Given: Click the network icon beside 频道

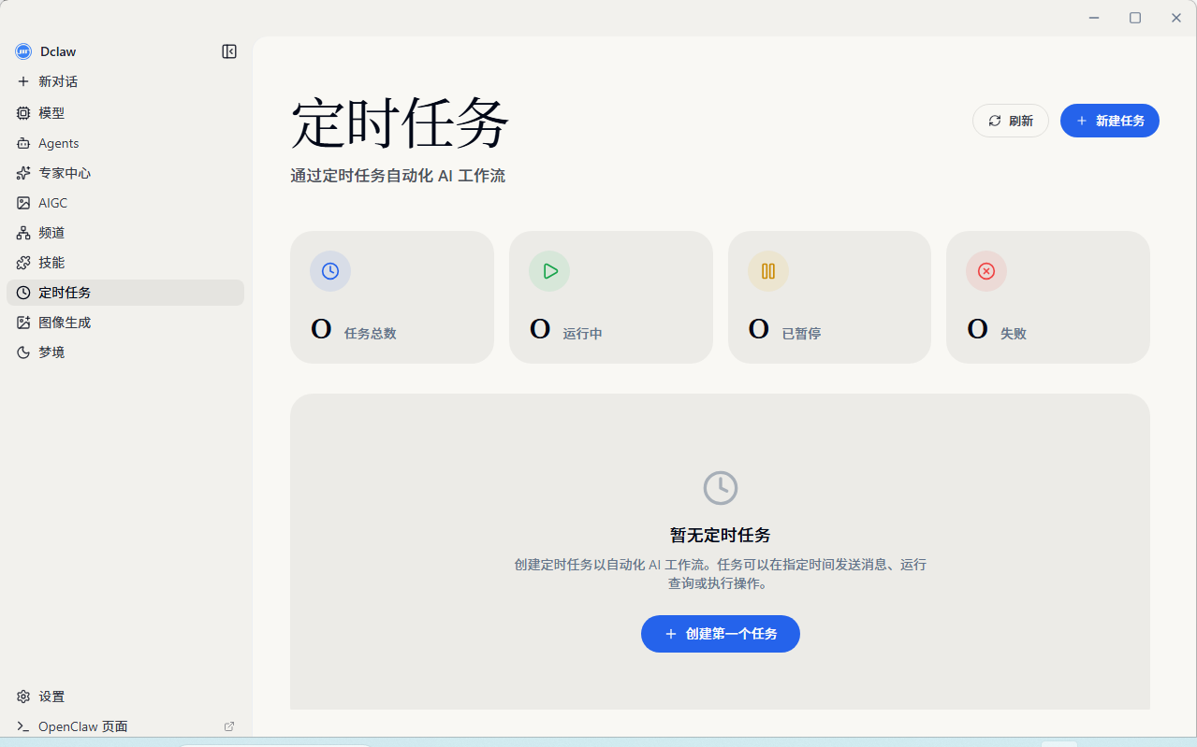Looking at the screenshot, I should [23, 233].
